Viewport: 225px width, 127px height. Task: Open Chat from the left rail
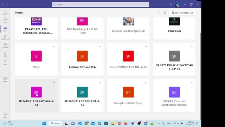click(x=5, y=20)
